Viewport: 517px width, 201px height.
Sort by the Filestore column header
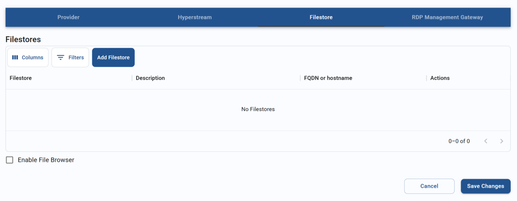(x=21, y=78)
